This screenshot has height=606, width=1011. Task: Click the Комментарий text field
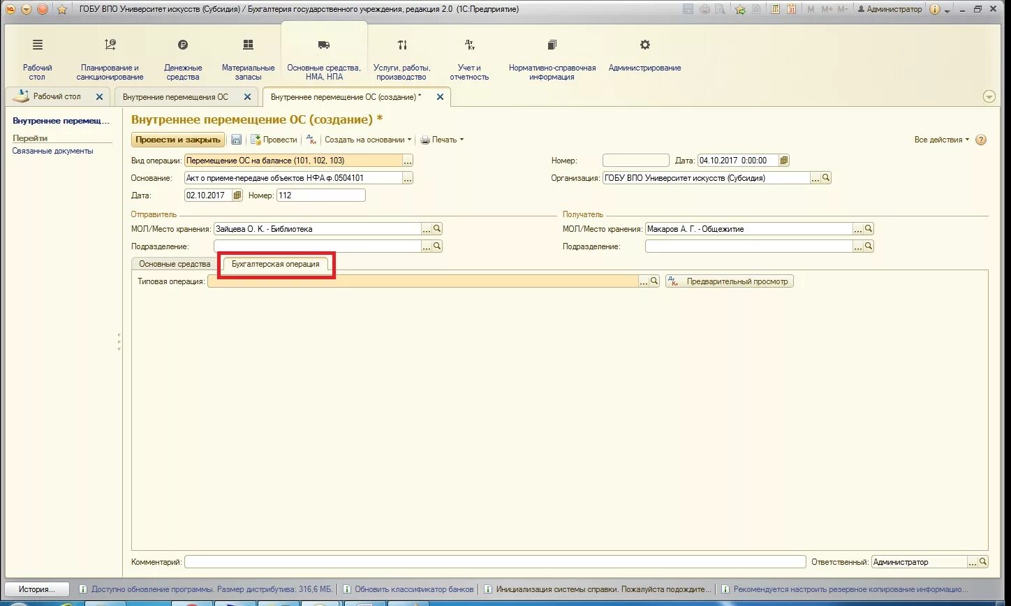point(495,562)
